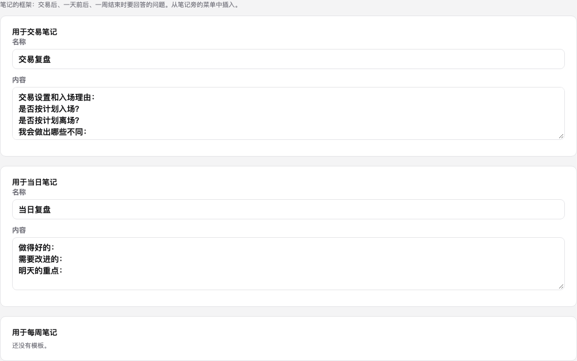Click the line "交易设置和入场理由:"

pos(57,97)
